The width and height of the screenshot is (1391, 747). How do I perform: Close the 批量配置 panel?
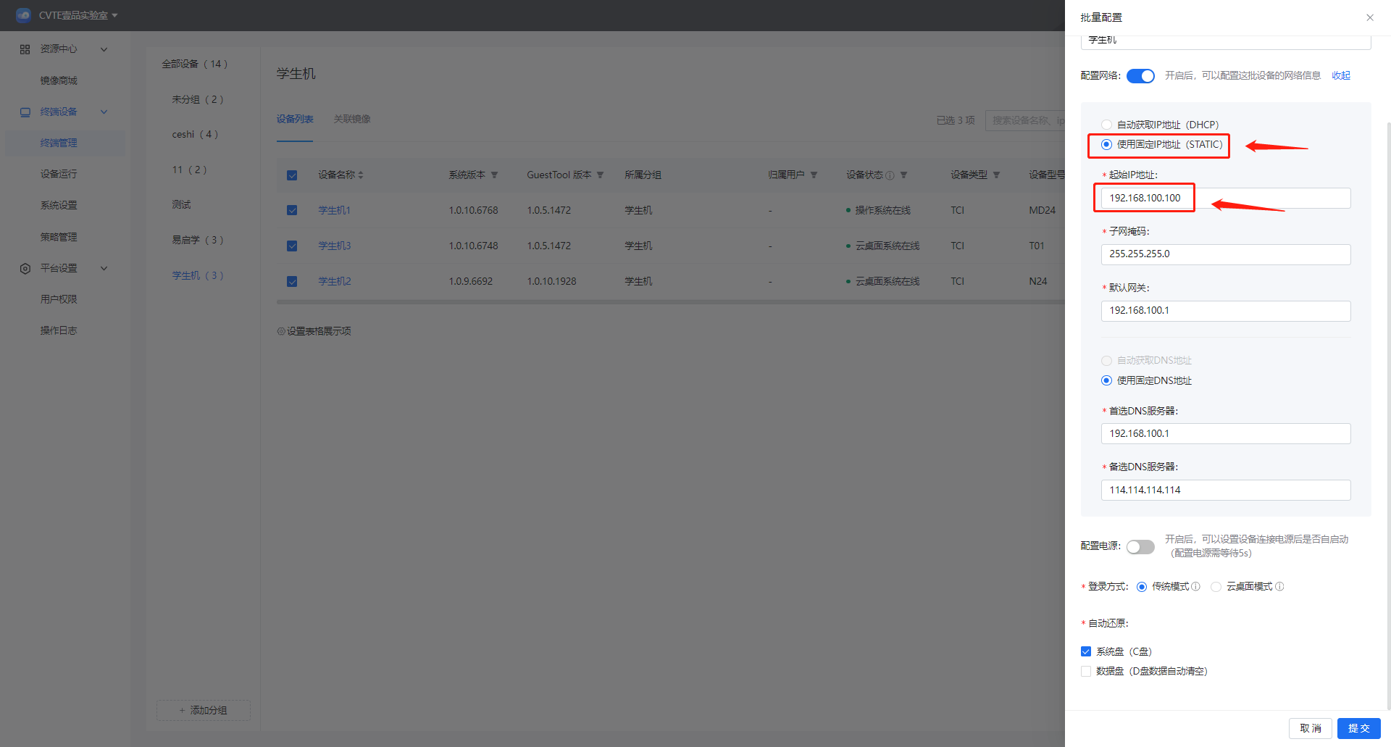coord(1370,17)
